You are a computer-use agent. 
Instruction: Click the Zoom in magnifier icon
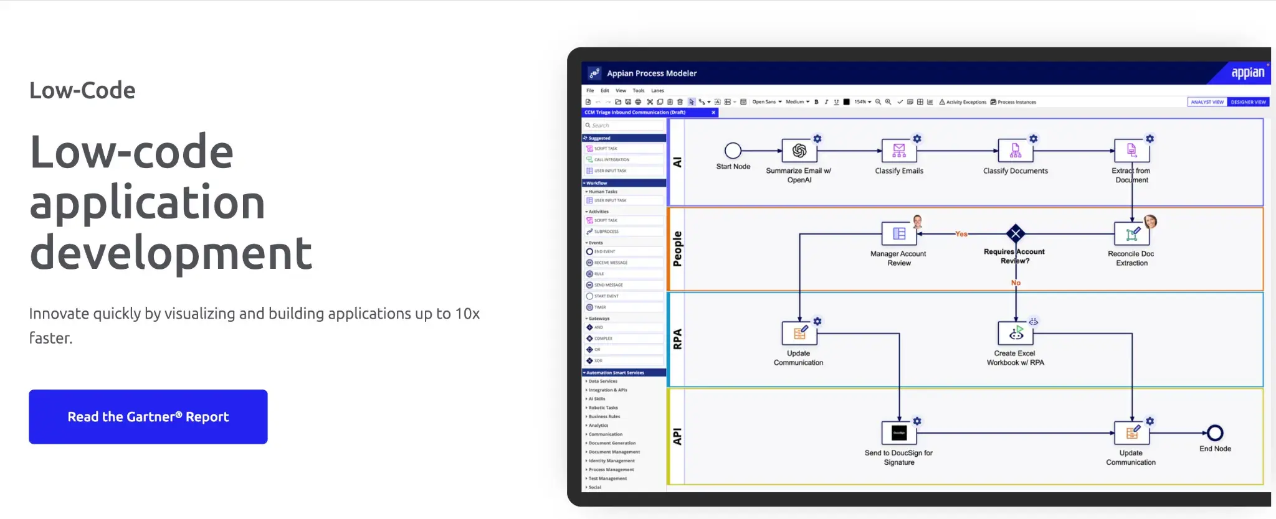coord(888,102)
